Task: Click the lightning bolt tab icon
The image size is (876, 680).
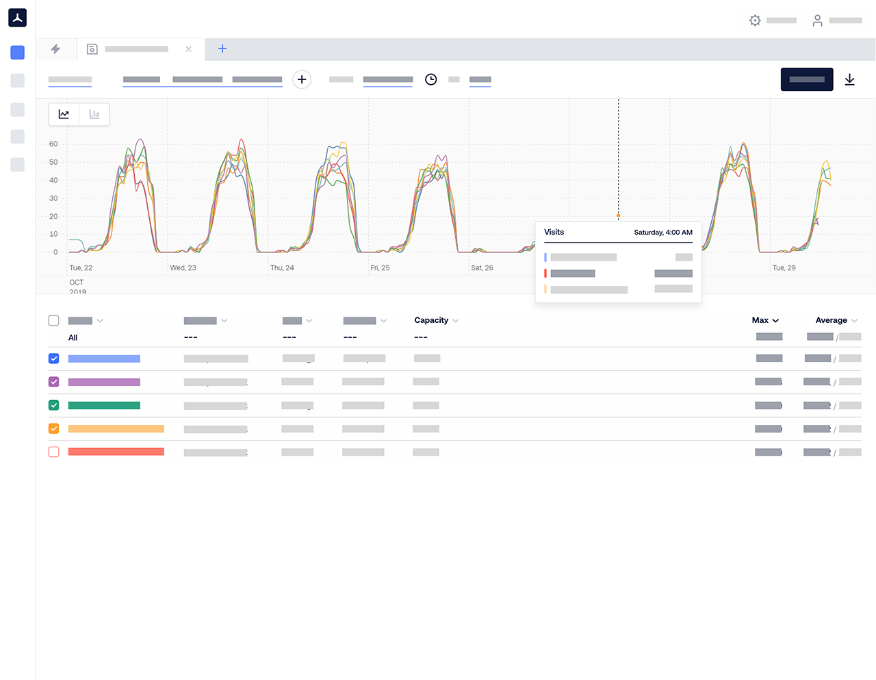Action: [x=56, y=49]
